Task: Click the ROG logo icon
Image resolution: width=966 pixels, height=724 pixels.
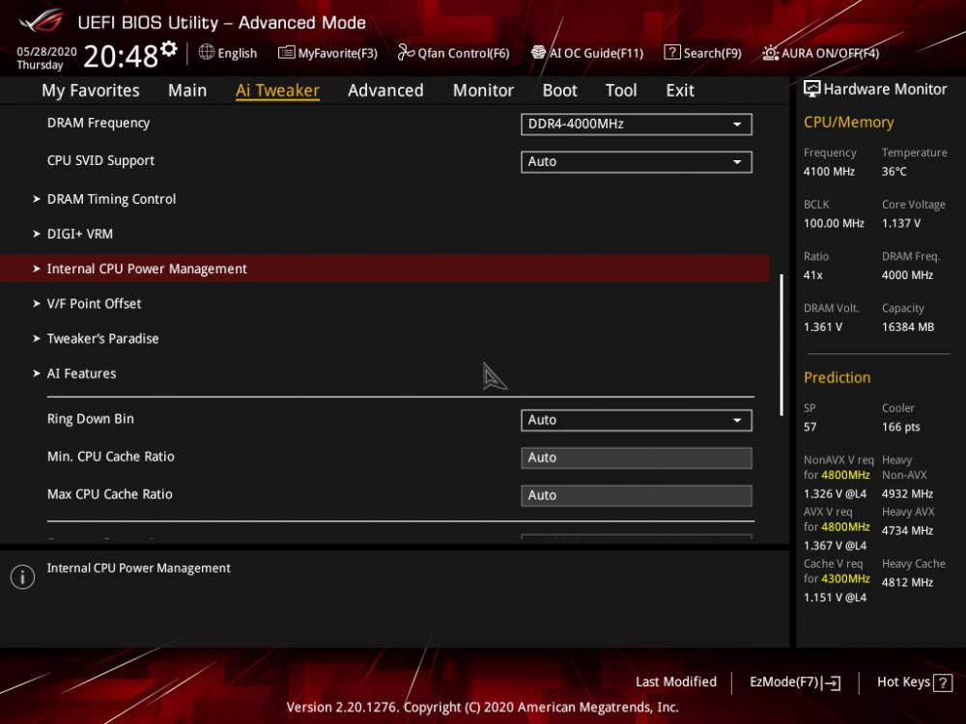Action: [x=41, y=22]
